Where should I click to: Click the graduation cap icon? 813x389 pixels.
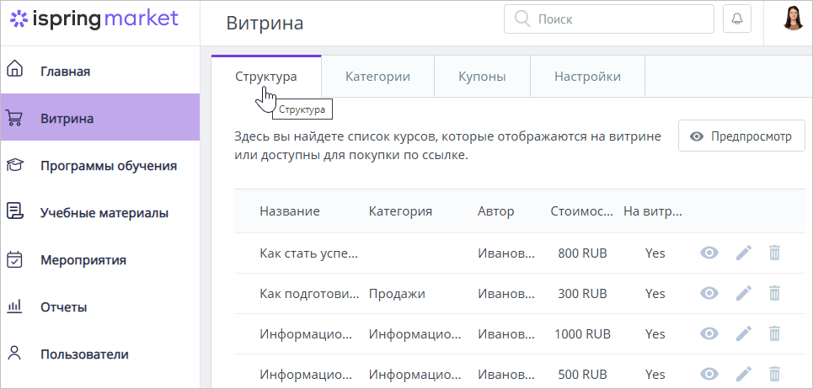(14, 165)
